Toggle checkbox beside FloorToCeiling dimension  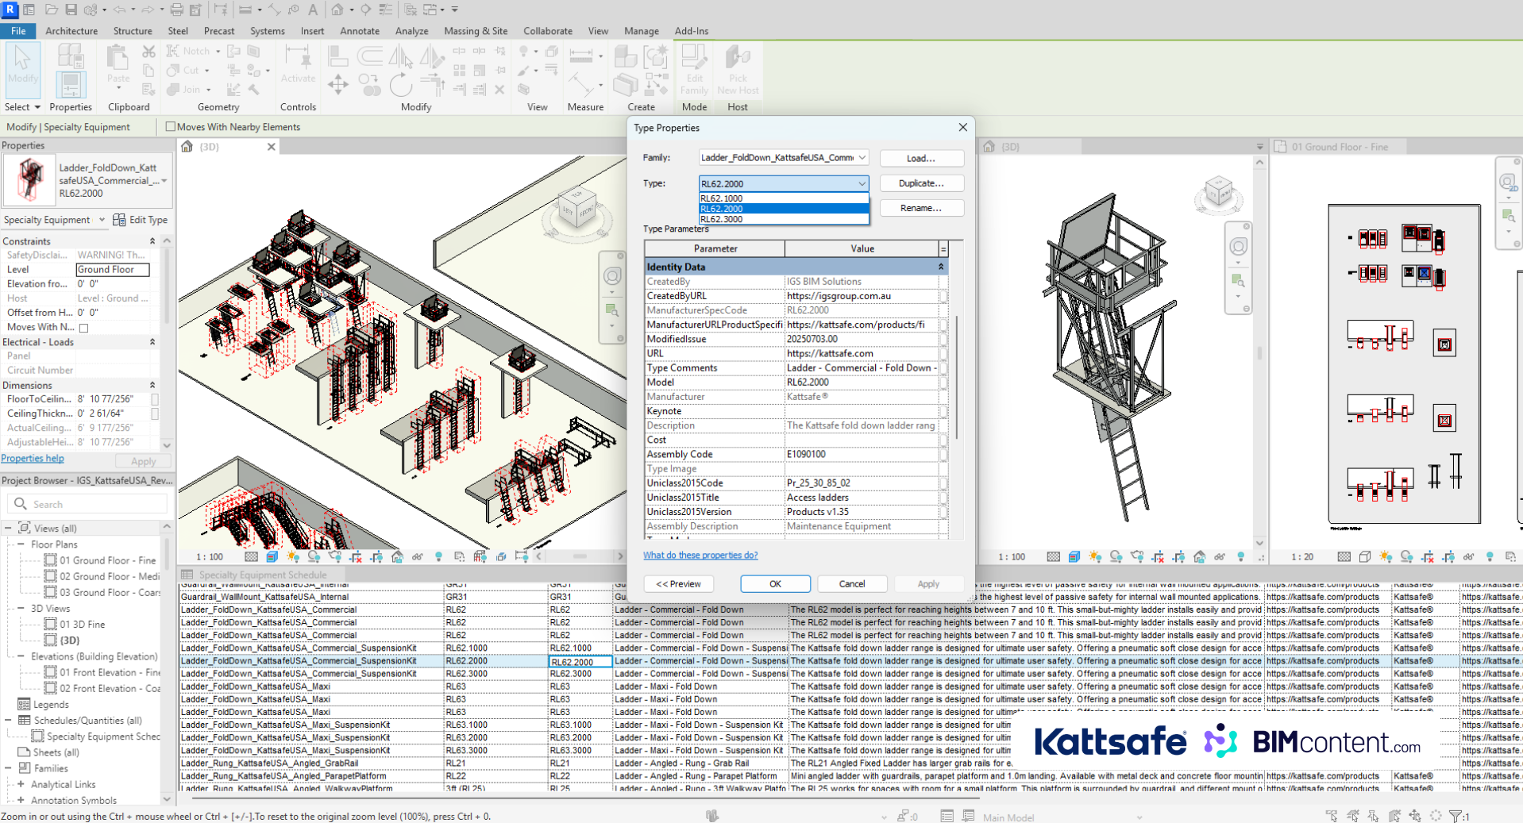coord(155,399)
